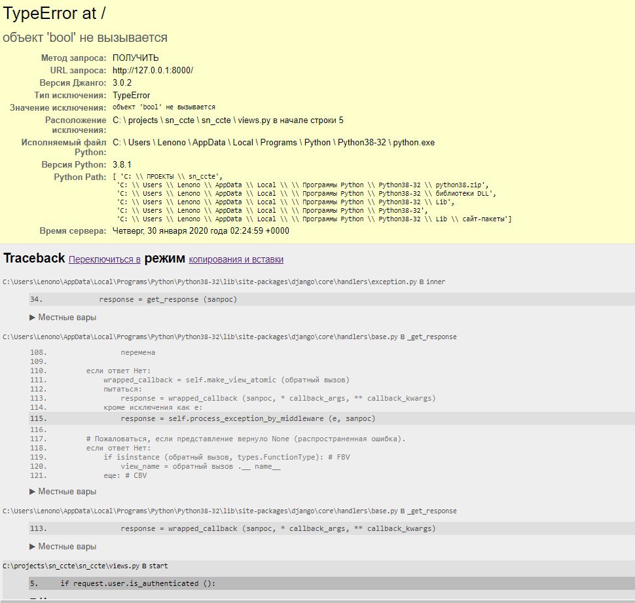This screenshot has height=603, width=635.
Task: Click the "Переключиться в" link
Action: (105, 259)
